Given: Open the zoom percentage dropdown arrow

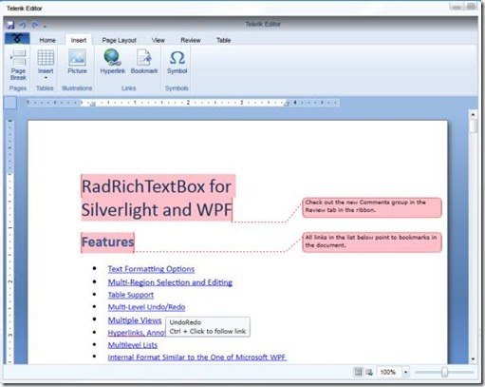Looking at the screenshot, I should click(x=405, y=372).
